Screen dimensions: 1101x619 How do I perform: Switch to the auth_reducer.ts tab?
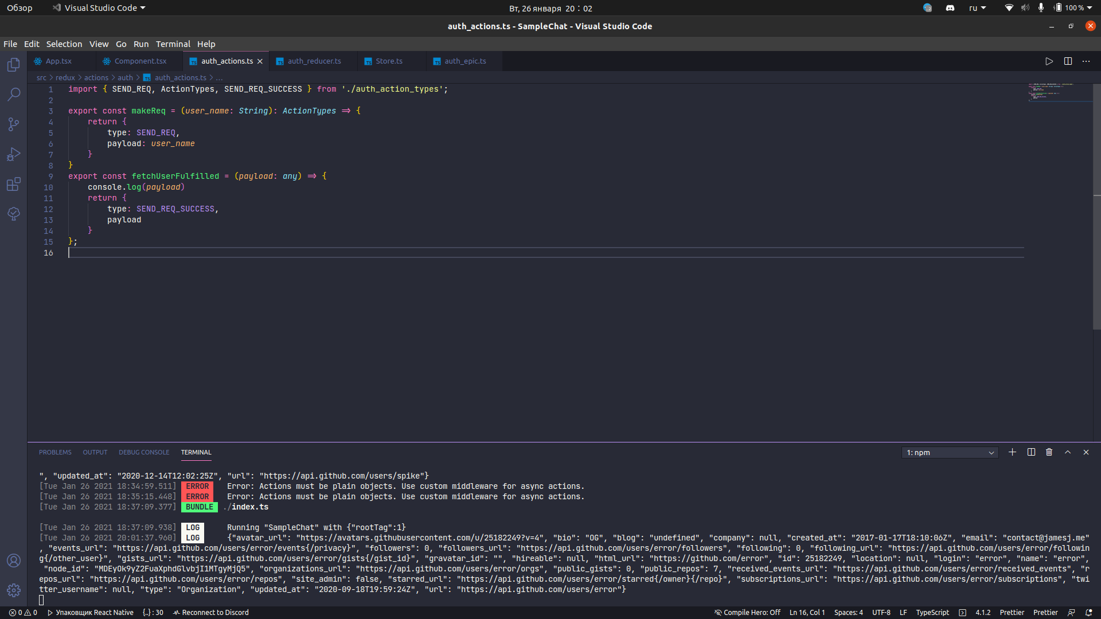tap(314, 61)
